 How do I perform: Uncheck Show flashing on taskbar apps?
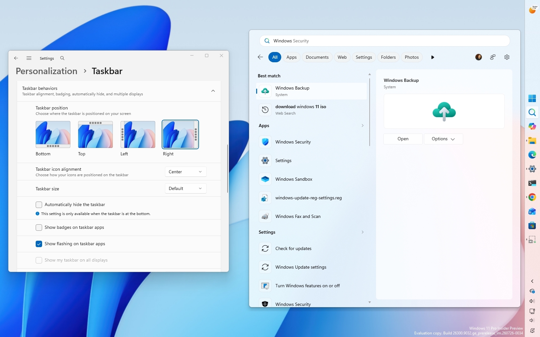click(39, 244)
